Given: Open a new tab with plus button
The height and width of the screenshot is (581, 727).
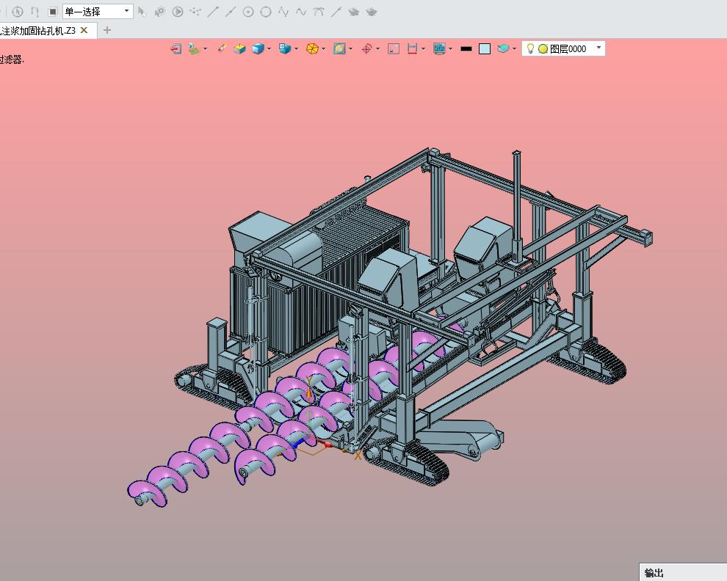Looking at the screenshot, I should tap(107, 30).
